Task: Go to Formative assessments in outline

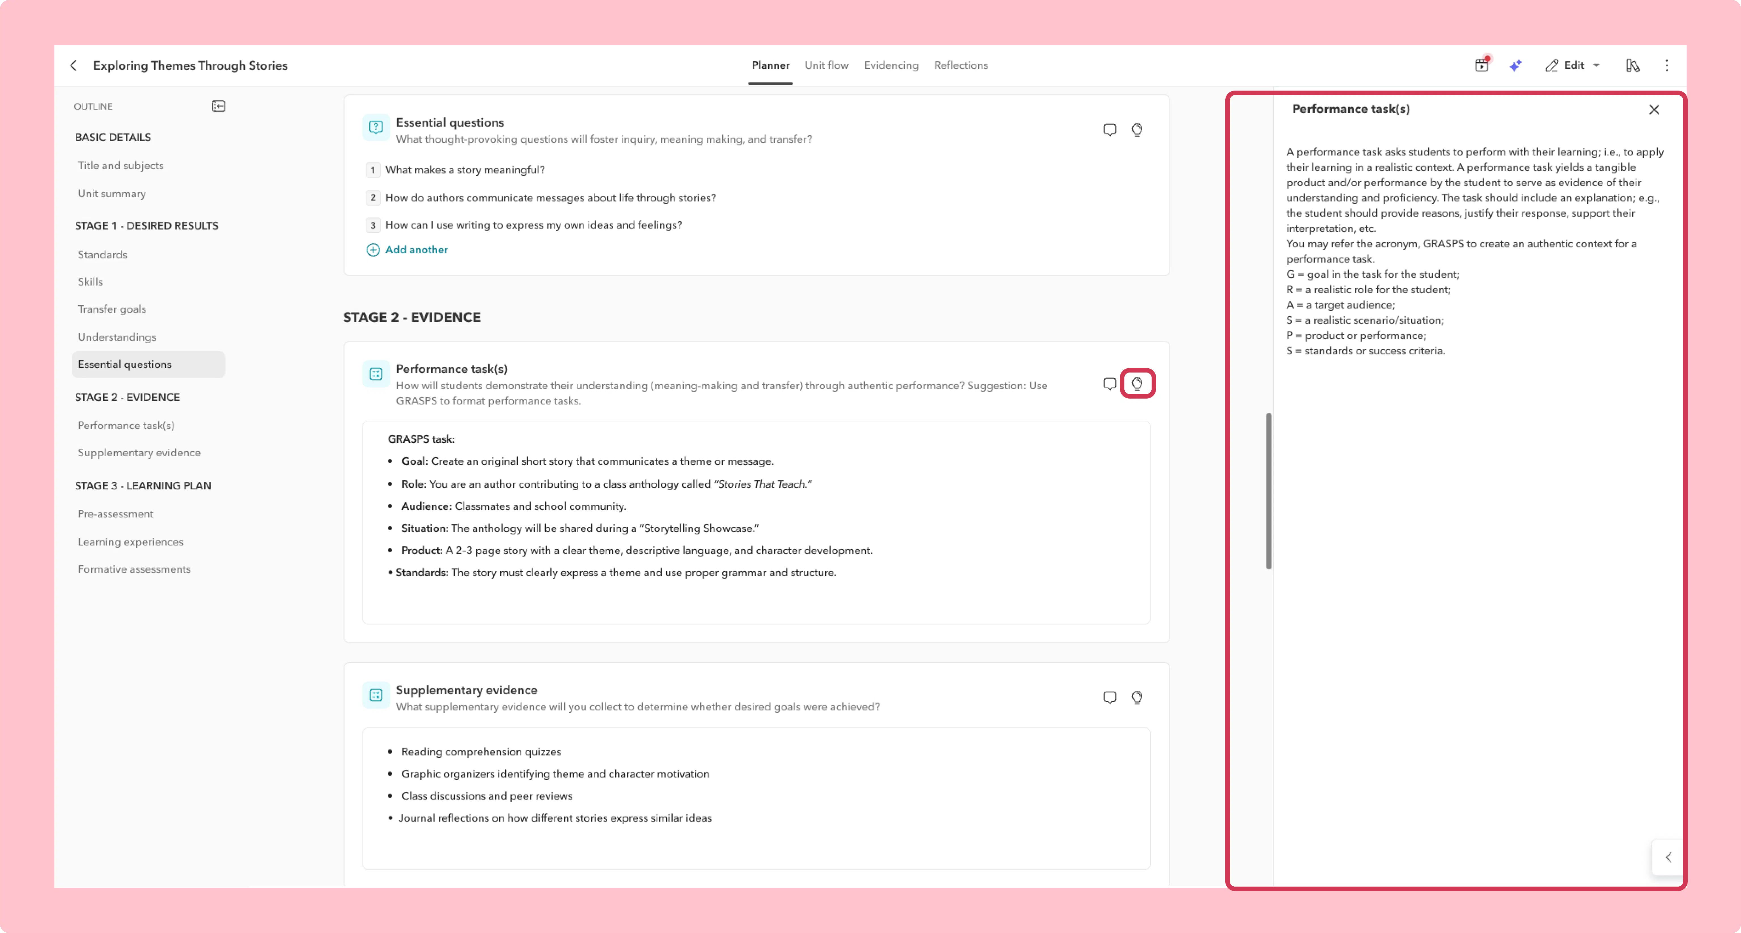Action: [134, 569]
